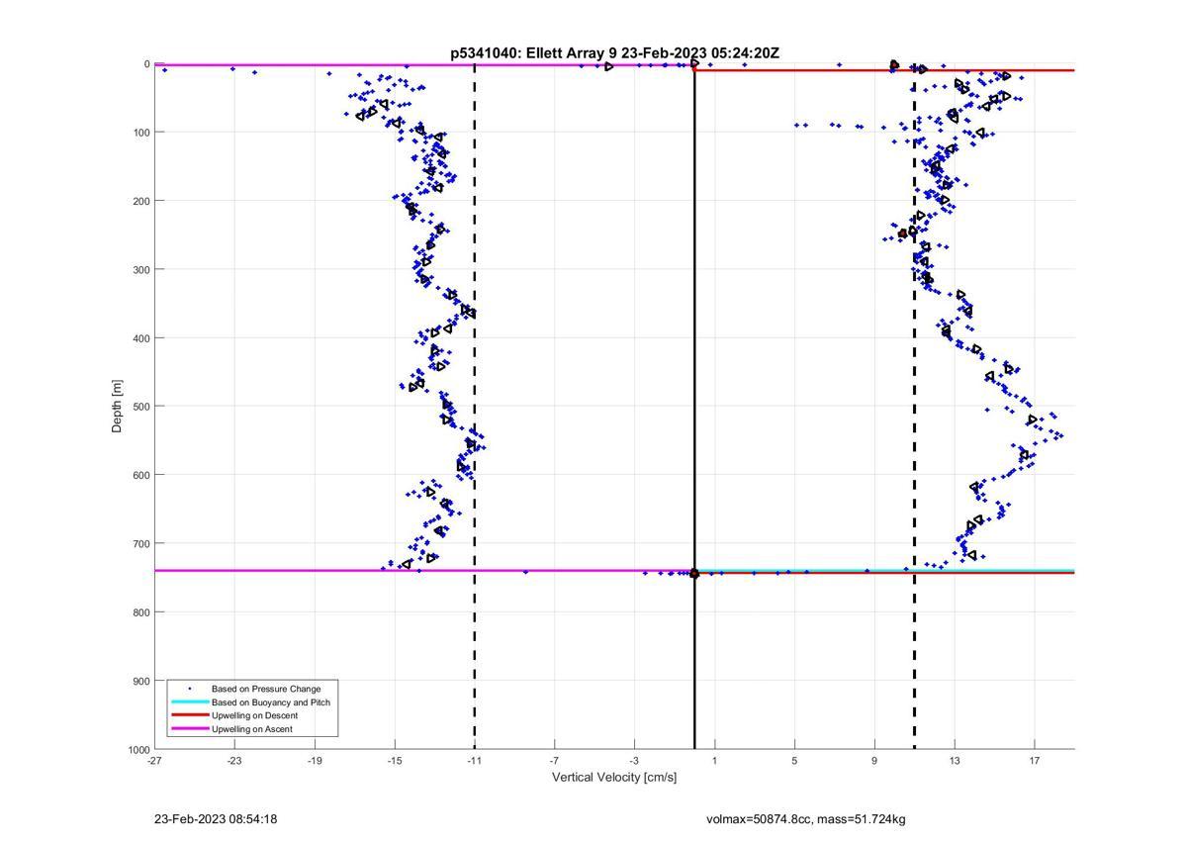Click the cyan line swatch in legend
Image resolution: width=1187 pixels, height=842 pixels.
(189, 702)
